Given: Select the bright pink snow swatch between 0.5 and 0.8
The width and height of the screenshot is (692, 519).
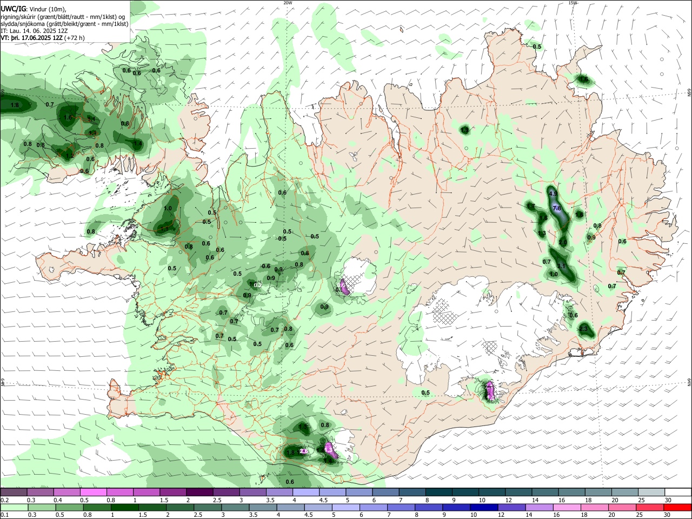Looking at the screenshot, I should 93,492.
